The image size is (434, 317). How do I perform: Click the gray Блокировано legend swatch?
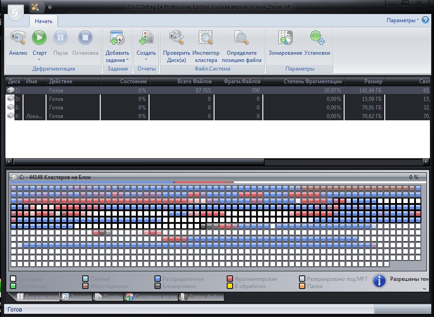coord(158,286)
